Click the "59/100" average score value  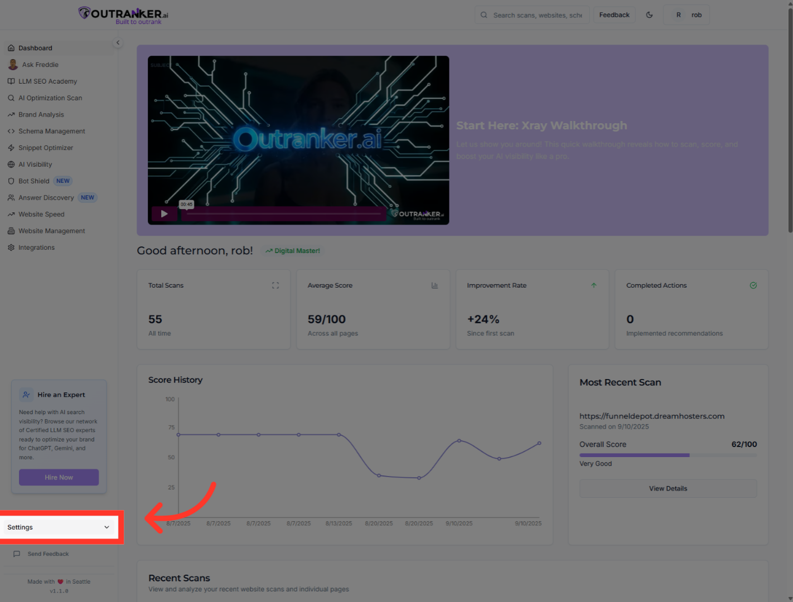click(327, 319)
